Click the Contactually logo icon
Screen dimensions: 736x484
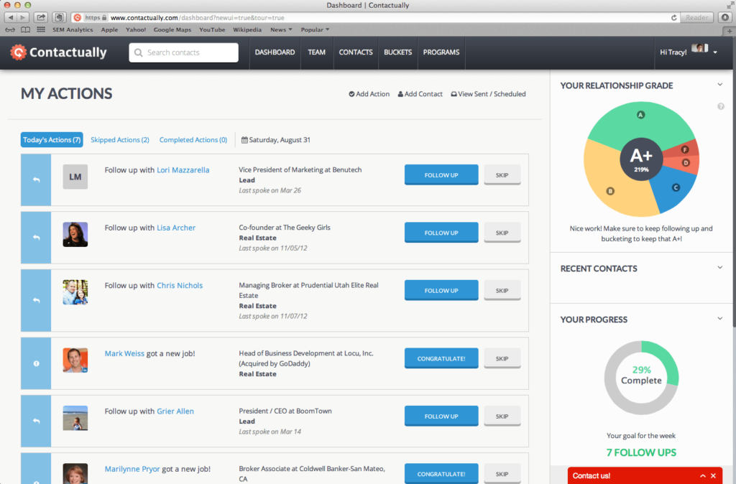[18, 52]
